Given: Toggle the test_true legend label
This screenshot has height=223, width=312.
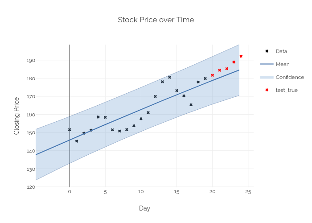Looking at the screenshot, I should pyautogui.click(x=287, y=90).
